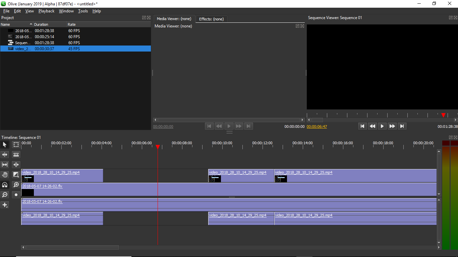458x257 pixels.
Task: Zoom out of the timeline
Action: pos(5,195)
